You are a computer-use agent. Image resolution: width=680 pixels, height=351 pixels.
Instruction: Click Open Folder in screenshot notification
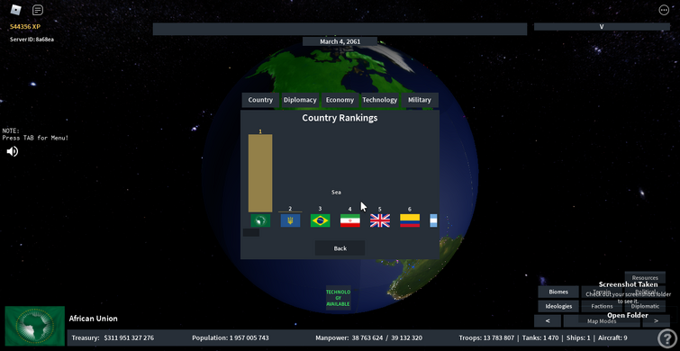coord(628,316)
